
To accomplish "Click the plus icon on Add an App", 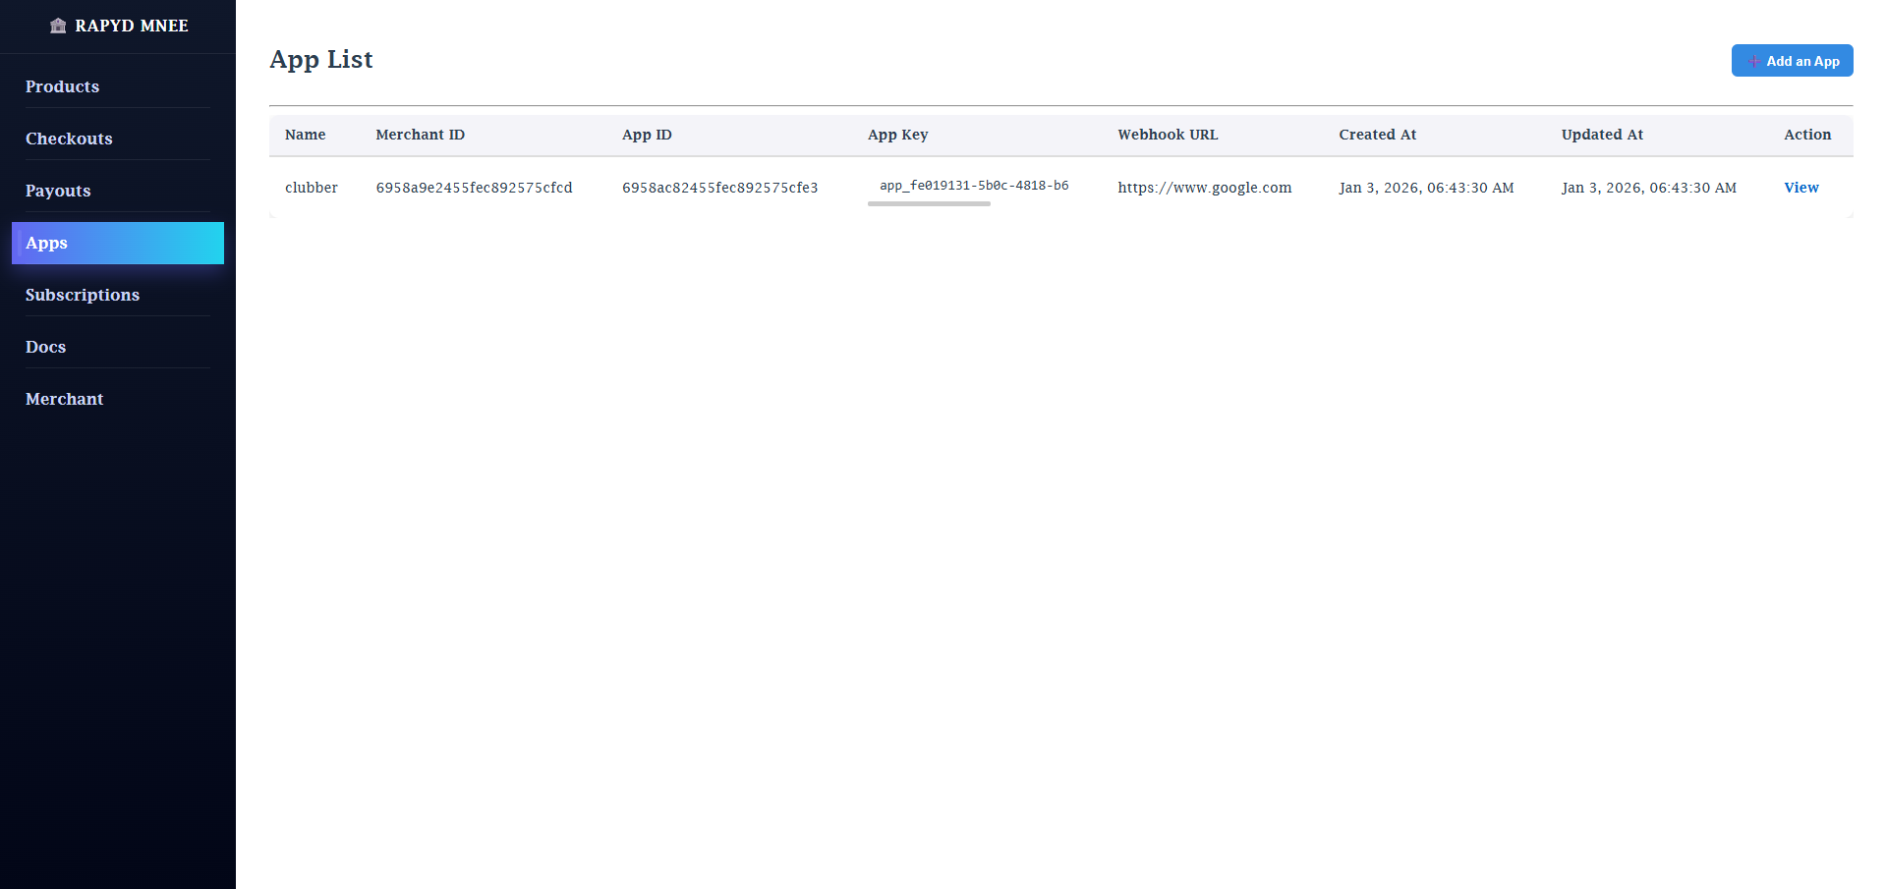I will pos(1754,61).
